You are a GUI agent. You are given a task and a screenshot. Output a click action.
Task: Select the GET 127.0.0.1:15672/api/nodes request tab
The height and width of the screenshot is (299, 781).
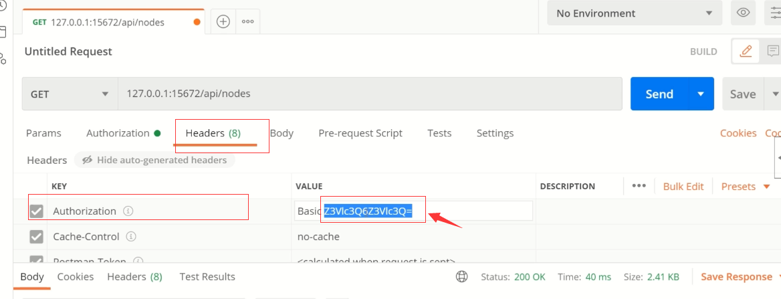114,22
